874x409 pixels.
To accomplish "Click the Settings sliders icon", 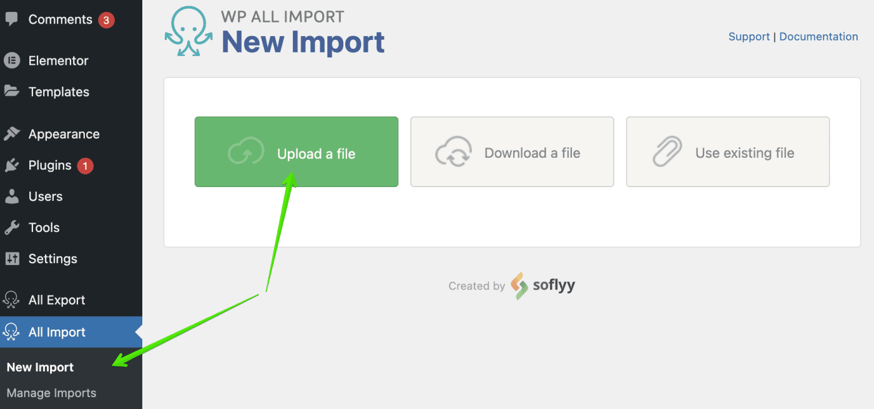I will [x=11, y=259].
